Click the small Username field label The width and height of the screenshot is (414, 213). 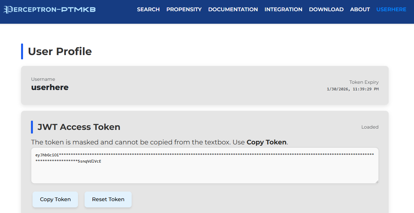(43, 79)
